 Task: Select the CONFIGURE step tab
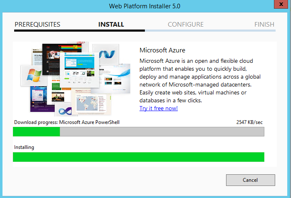(186, 25)
